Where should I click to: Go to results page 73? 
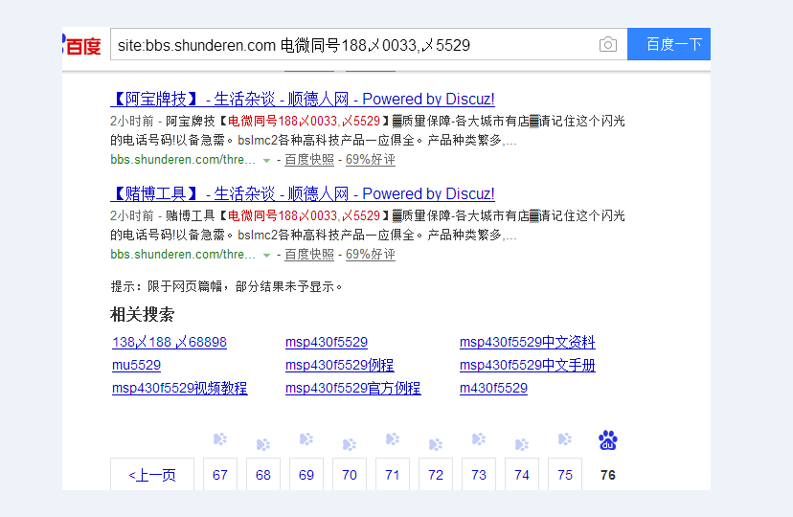tap(479, 475)
